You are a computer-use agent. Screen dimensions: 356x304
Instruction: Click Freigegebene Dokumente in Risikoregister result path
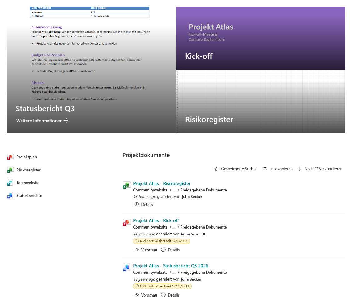coord(204,190)
